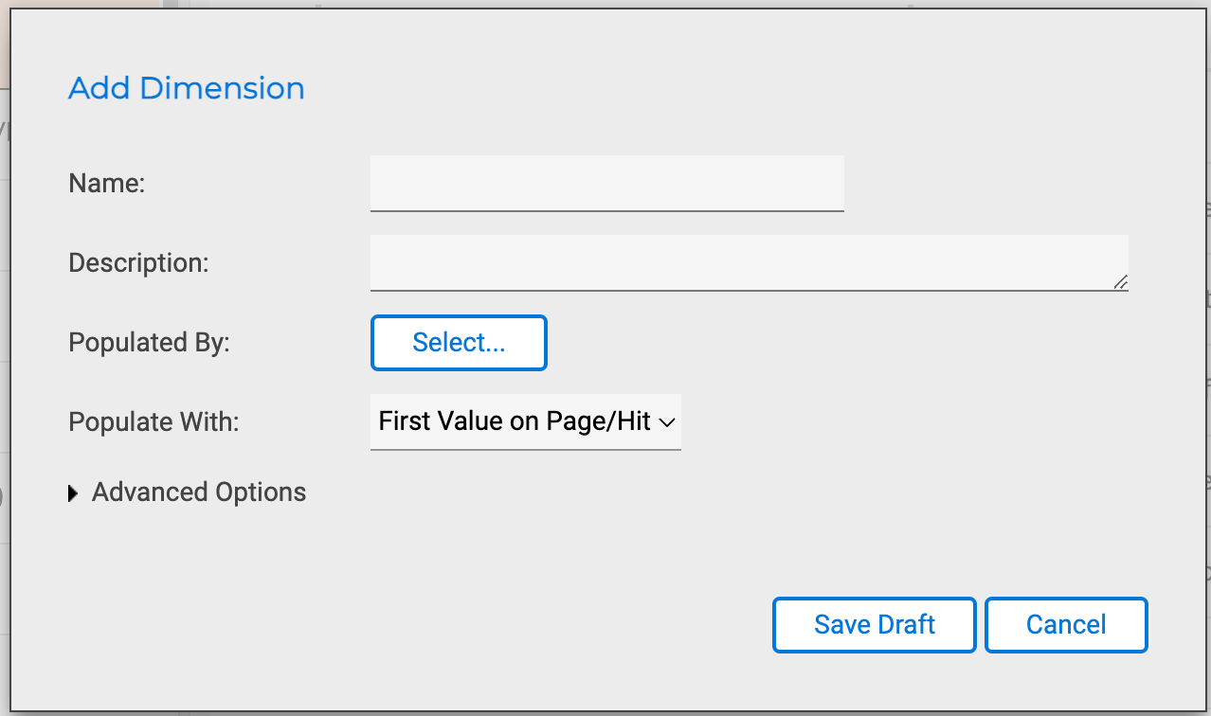The height and width of the screenshot is (716, 1211).
Task: Click the Description box resize handle
Action: [x=1121, y=282]
